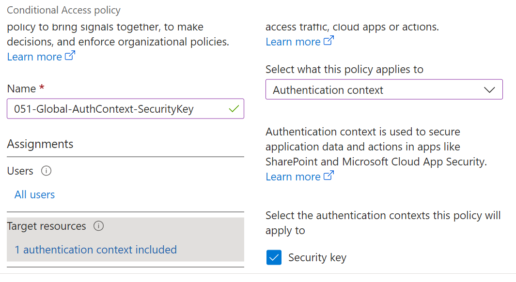Viewport: 516px width, 282px height.
Task: Click the Conditional Access policy title
Action: tap(64, 10)
